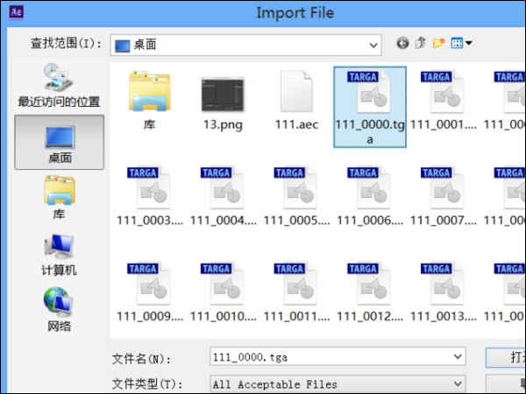Select 桌面 in the places sidebar
The image size is (526, 394).
(x=60, y=142)
